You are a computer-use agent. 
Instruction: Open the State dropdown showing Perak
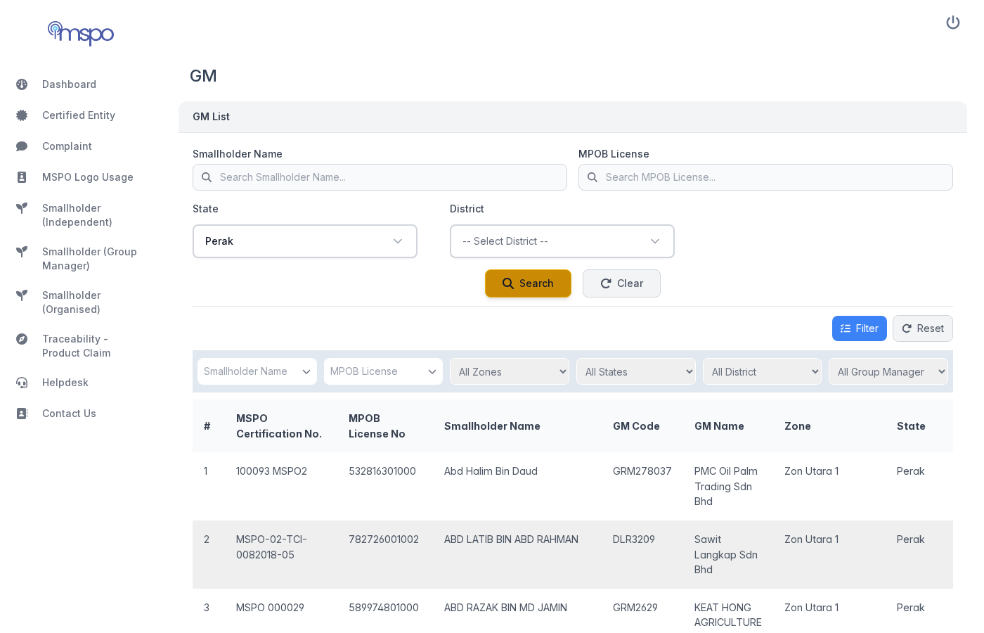click(304, 241)
